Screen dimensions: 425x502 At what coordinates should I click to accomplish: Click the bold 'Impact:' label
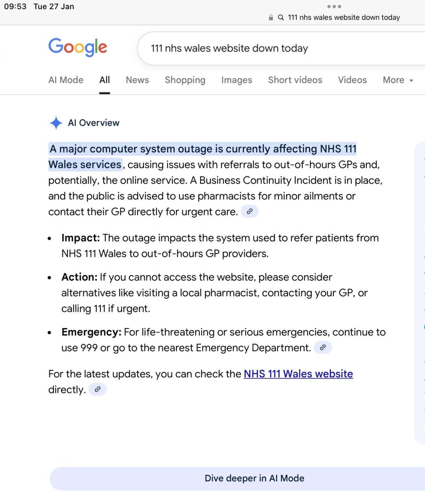(x=81, y=238)
